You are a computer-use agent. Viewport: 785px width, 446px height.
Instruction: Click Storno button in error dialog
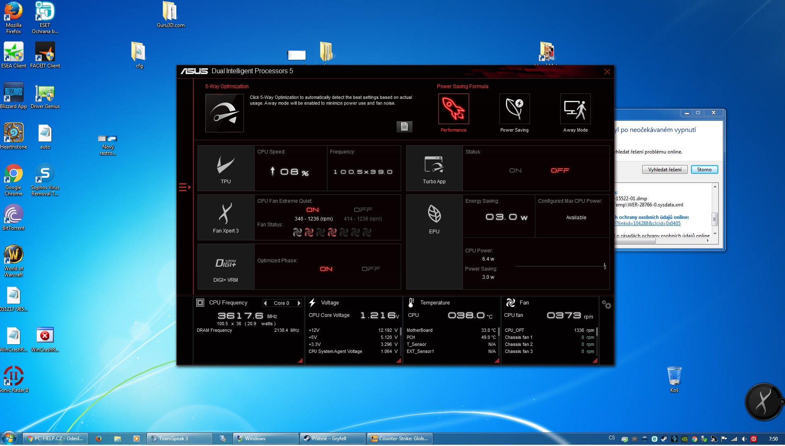[704, 170]
